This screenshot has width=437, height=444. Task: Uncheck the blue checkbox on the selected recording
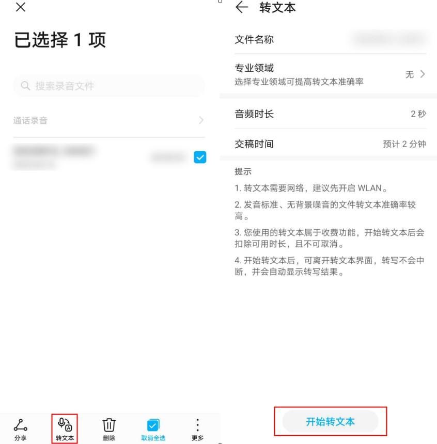click(x=200, y=157)
